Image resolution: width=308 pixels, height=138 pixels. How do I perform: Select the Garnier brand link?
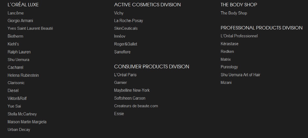click(121, 83)
